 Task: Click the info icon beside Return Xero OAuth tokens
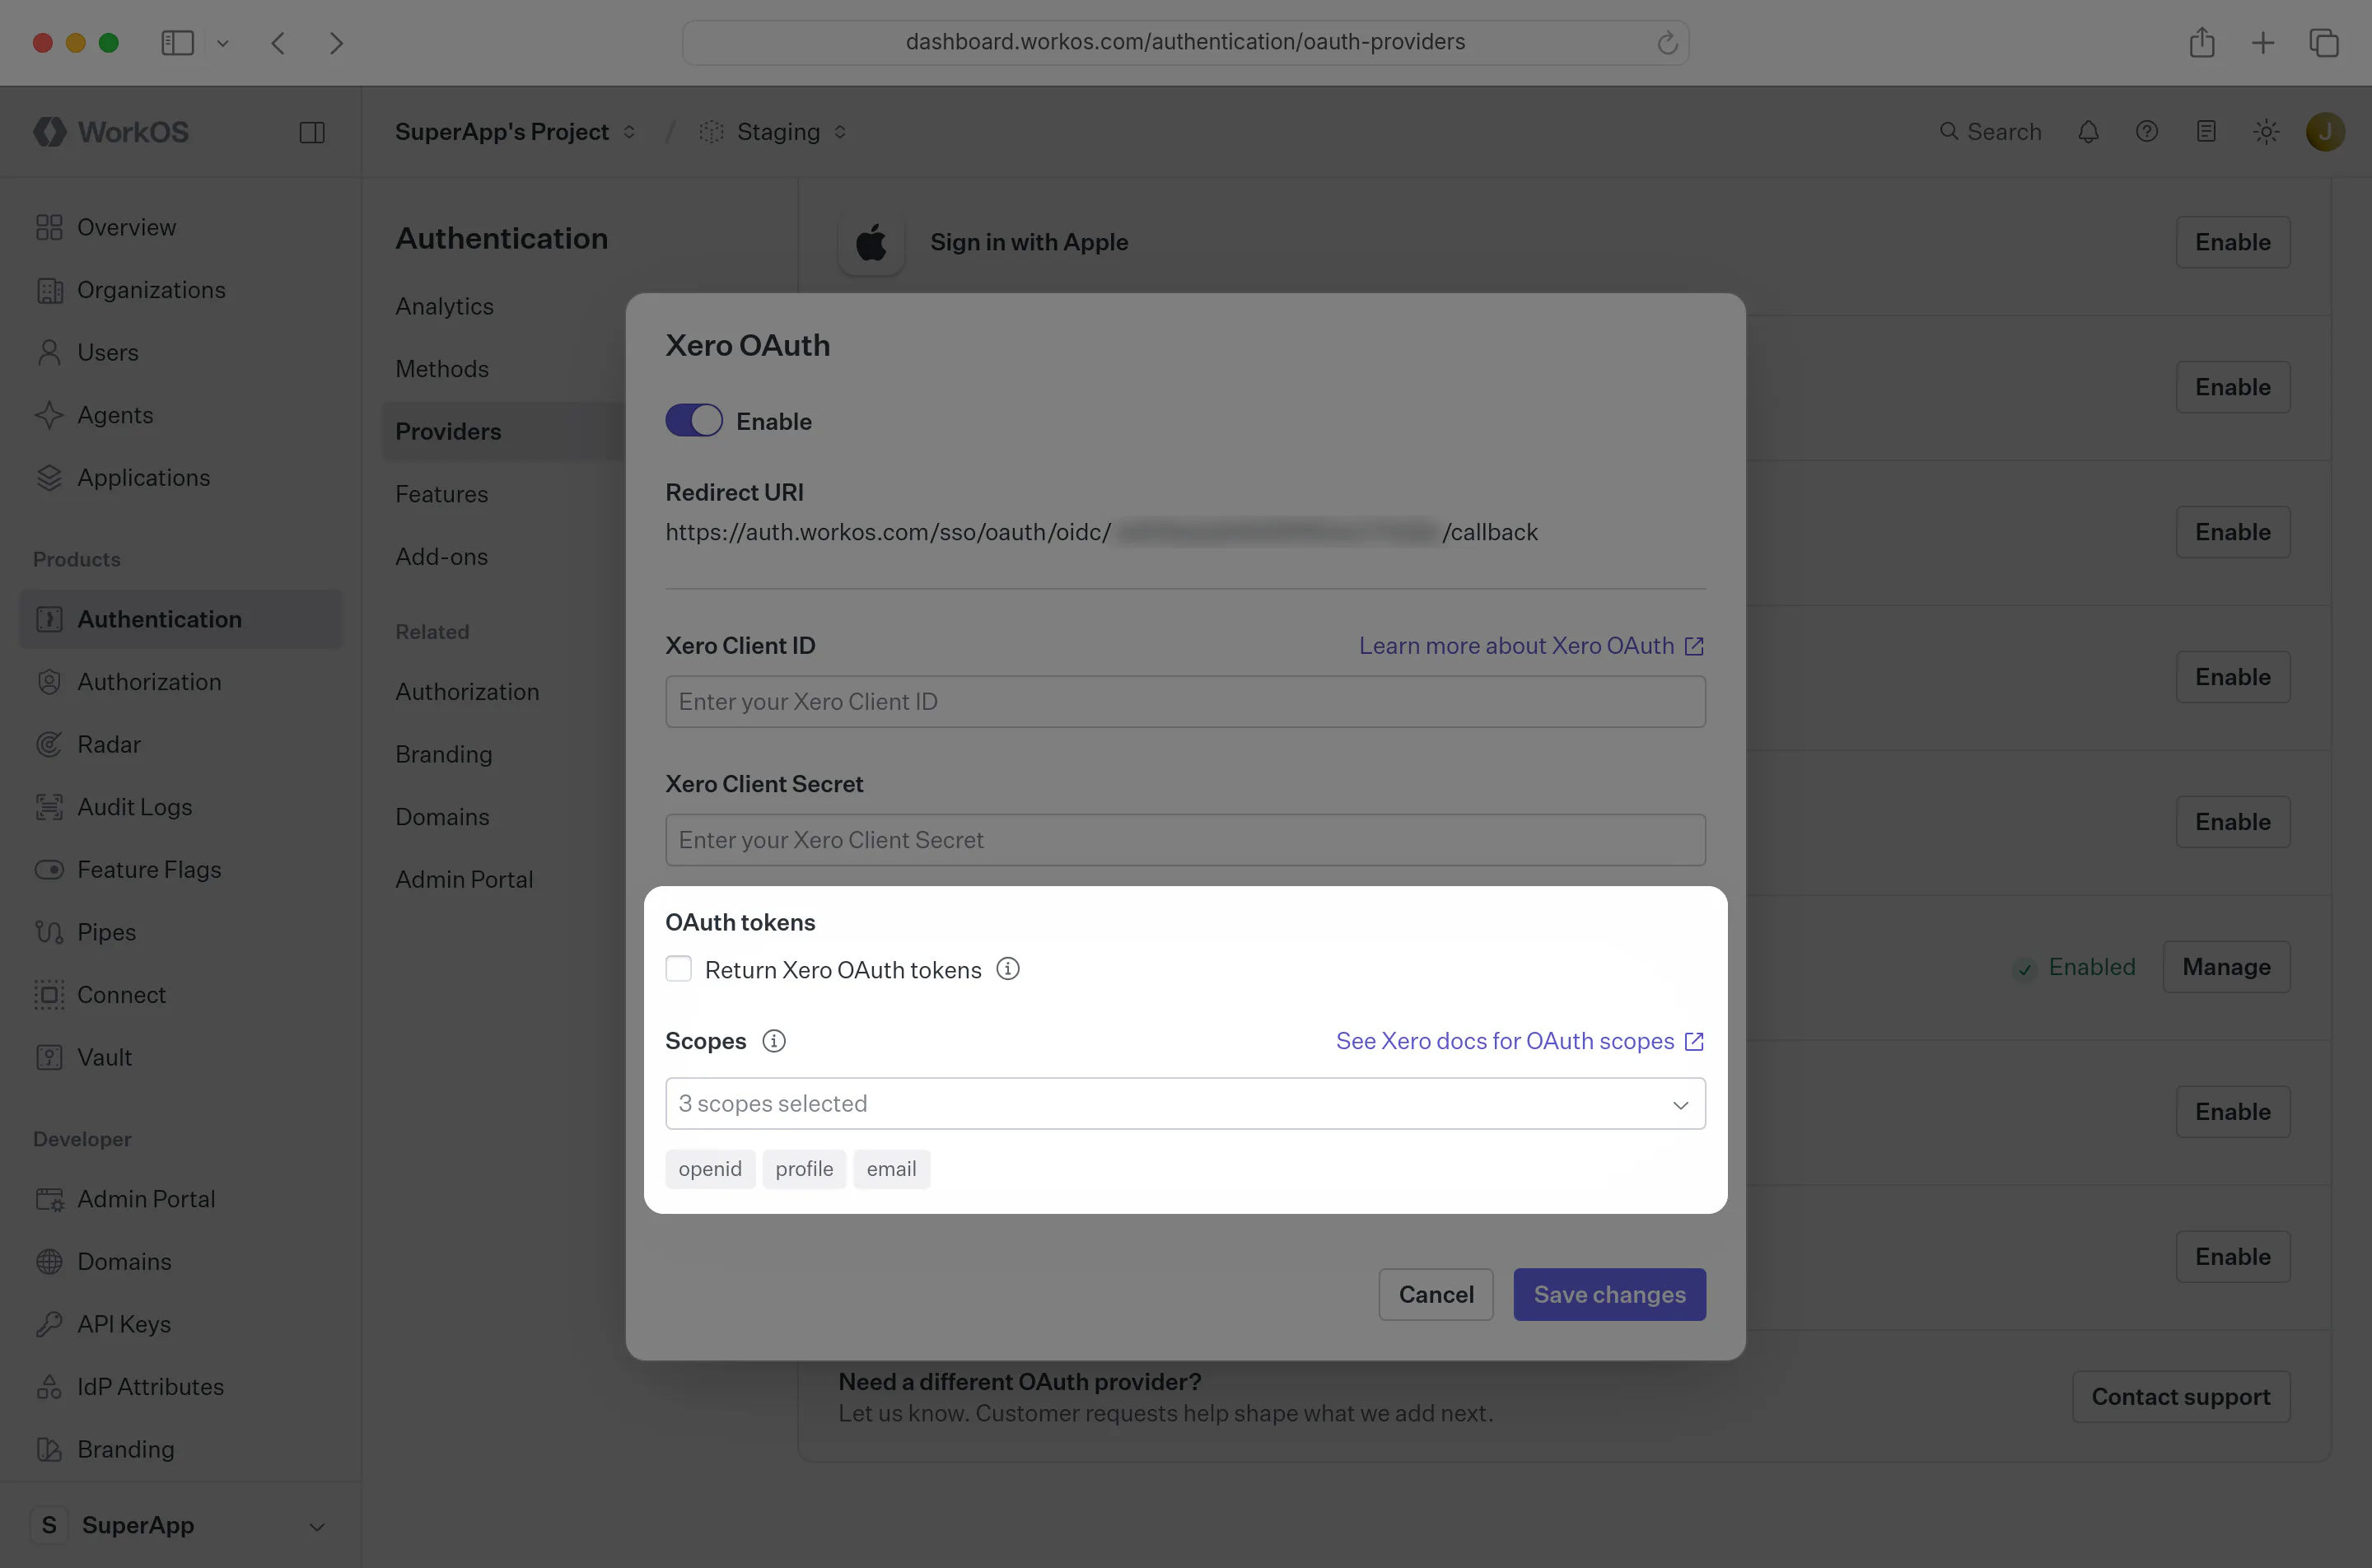[1008, 969]
